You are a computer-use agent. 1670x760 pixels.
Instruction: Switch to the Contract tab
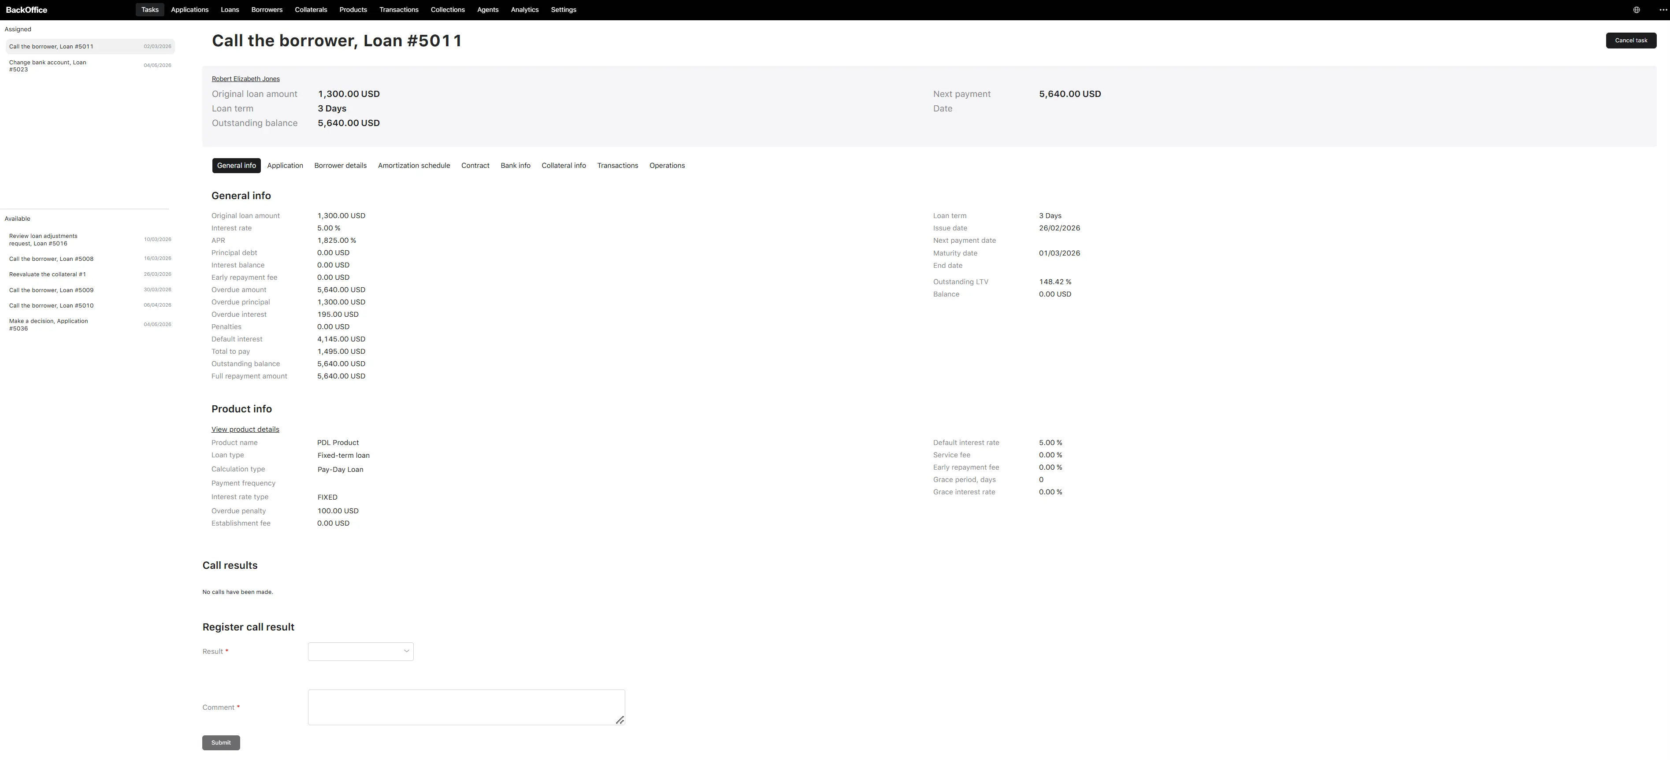coord(475,165)
